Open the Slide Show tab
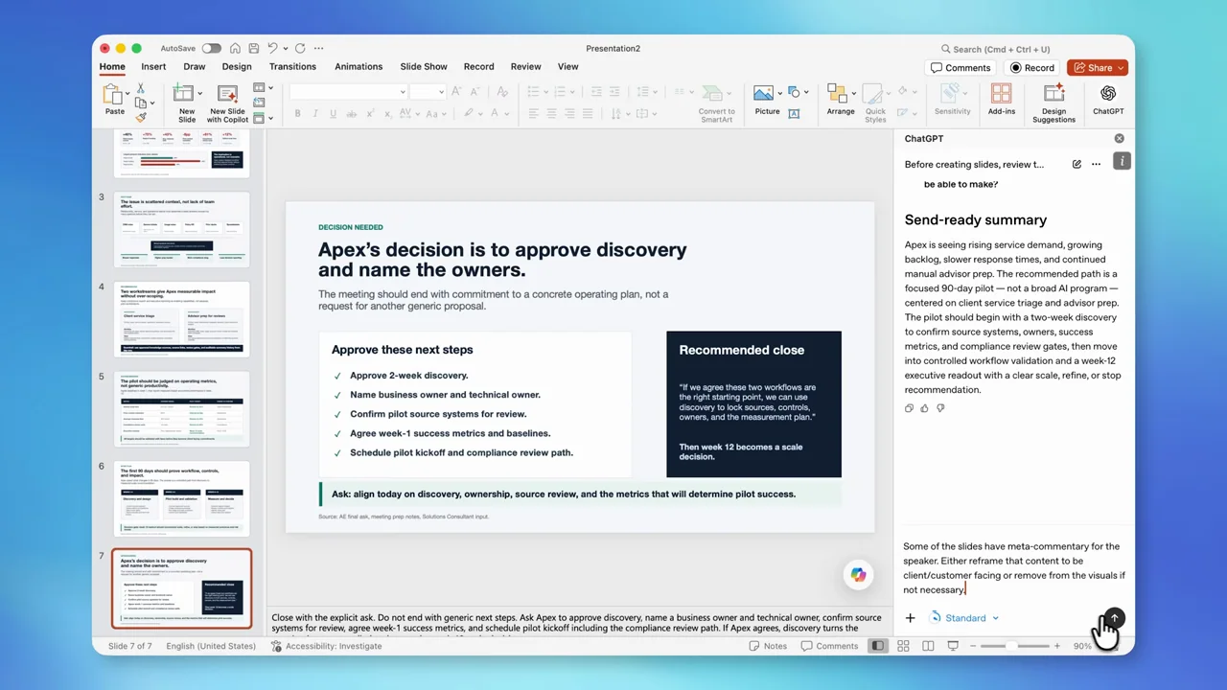 [x=424, y=67]
